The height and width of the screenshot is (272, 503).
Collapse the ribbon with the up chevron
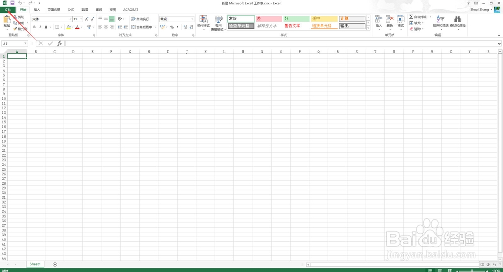pyautogui.click(x=499, y=35)
